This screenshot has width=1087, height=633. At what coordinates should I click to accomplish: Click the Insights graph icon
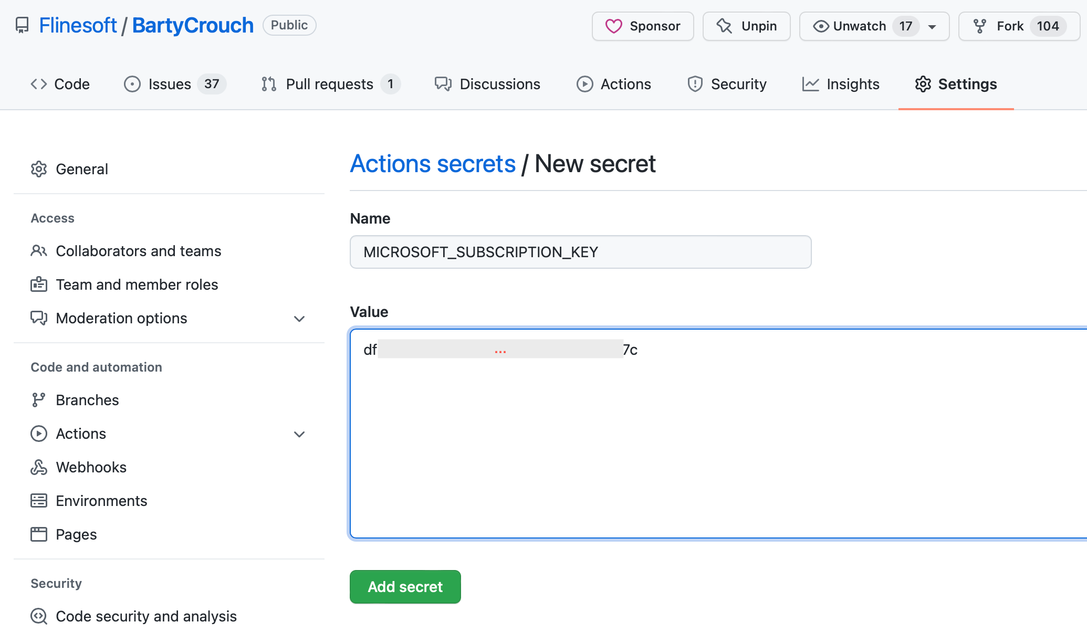811,84
